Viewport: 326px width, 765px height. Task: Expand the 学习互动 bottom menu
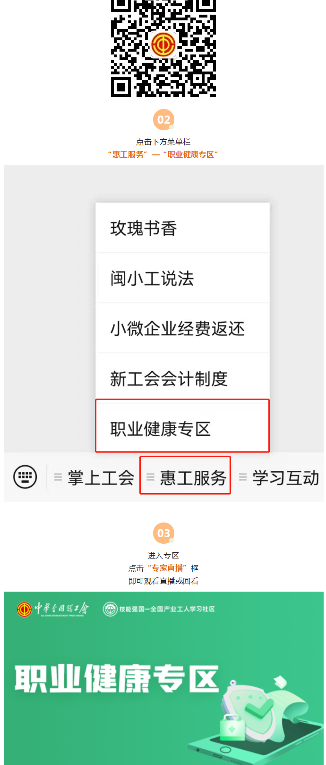click(279, 477)
